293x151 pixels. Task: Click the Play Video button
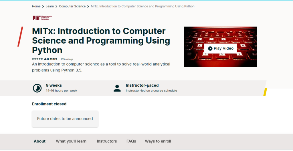(221, 48)
